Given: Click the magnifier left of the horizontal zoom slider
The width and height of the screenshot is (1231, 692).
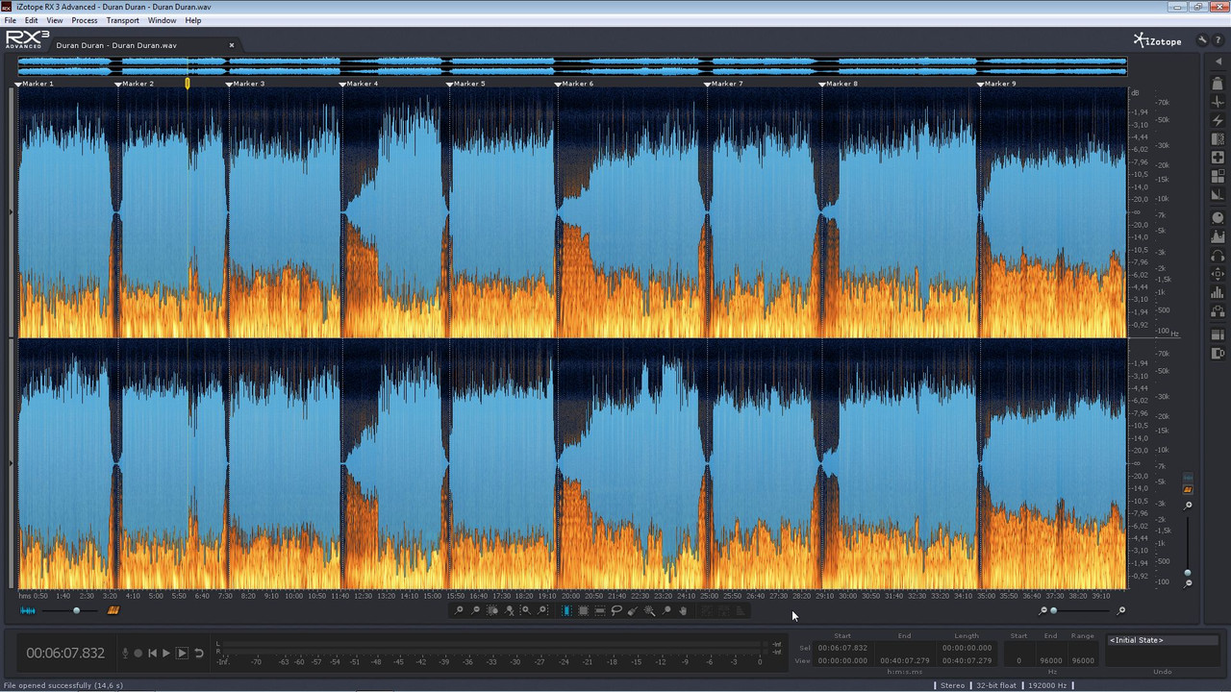Looking at the screenshot, I should 1043,610.
